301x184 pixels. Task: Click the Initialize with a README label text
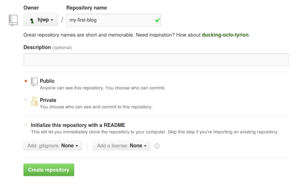78,125
